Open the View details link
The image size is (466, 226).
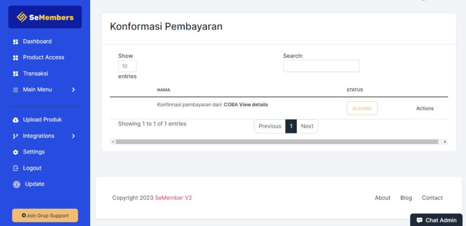253,105
